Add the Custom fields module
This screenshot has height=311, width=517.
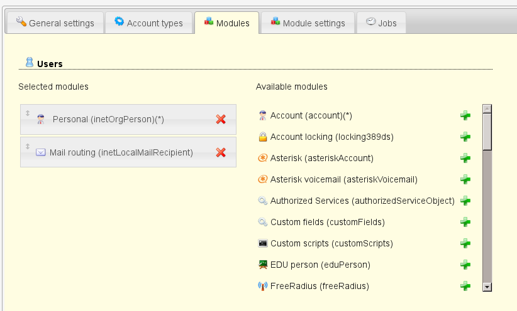click(465, 222)
